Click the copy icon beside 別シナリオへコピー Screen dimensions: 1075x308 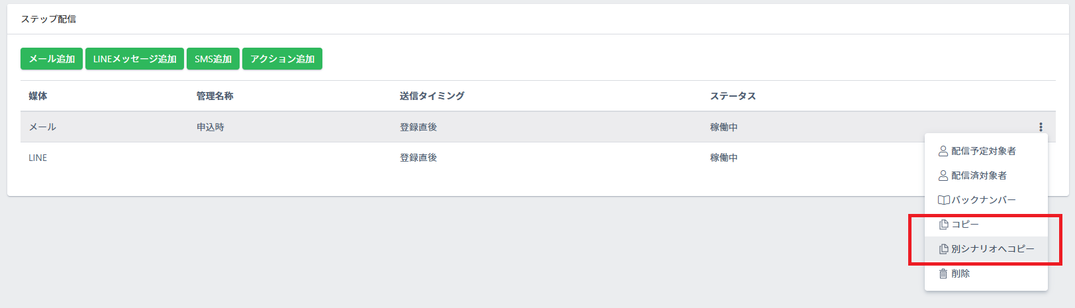944,249
